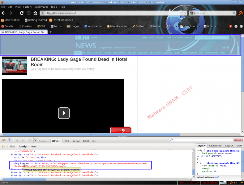Select html in Firebug breadcrumb path
Image resolution: width=244 pixels, height=185 pixels.
coord(33,146)
